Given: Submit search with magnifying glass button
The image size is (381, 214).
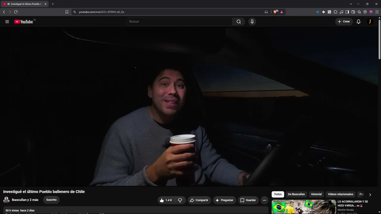Looking at the screenshot, I should point(239,22).
